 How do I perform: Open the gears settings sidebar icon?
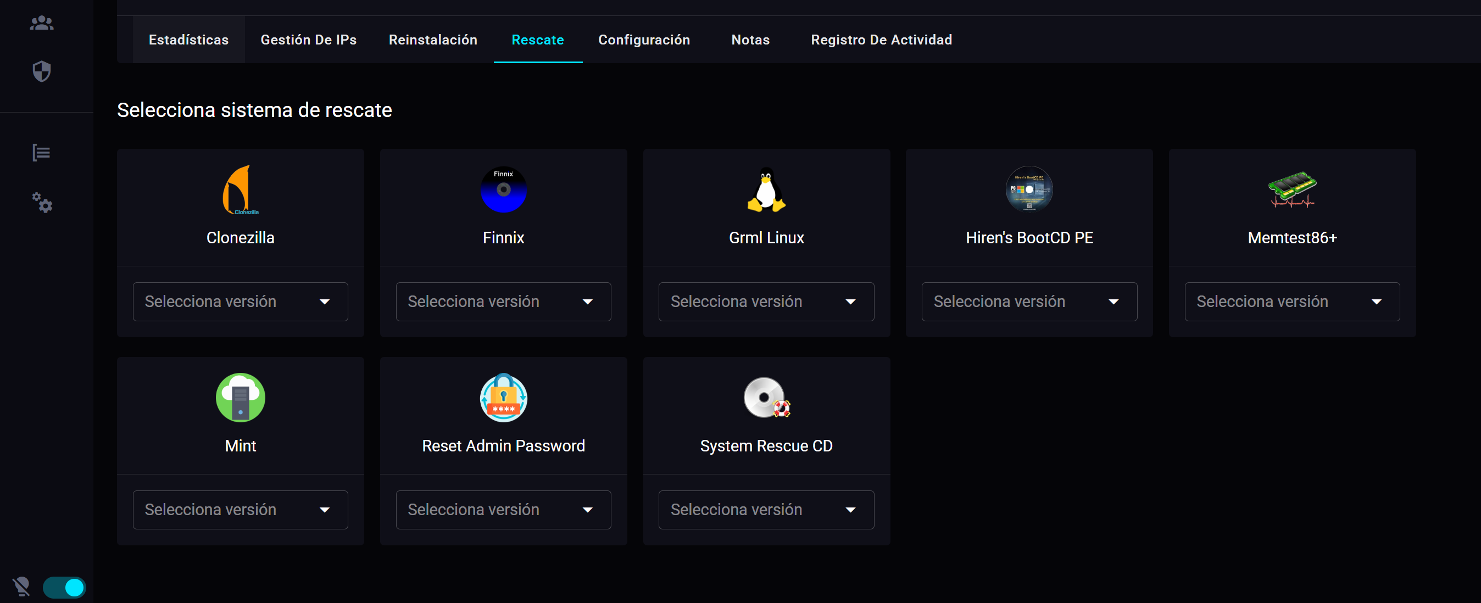42,202
